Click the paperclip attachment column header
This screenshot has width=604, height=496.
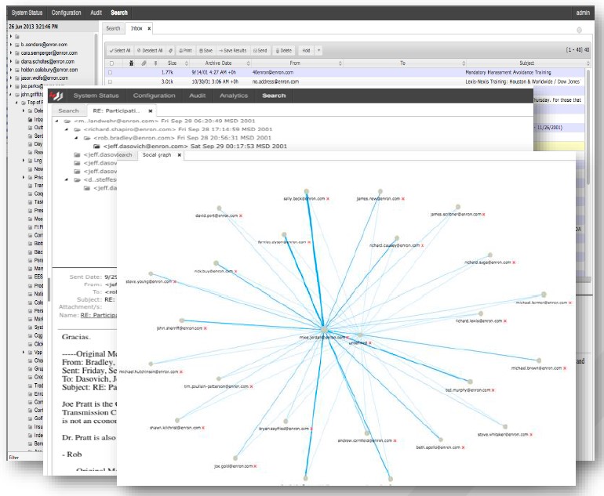click(144, 63)
